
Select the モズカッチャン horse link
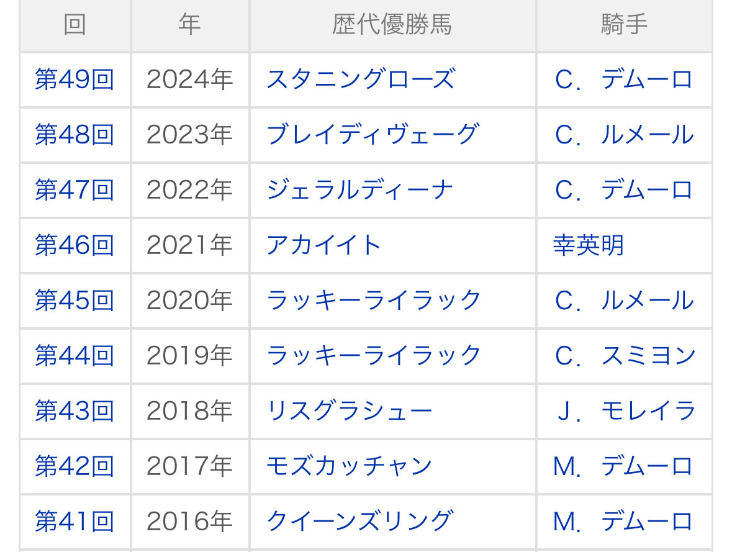coord(349,466)
